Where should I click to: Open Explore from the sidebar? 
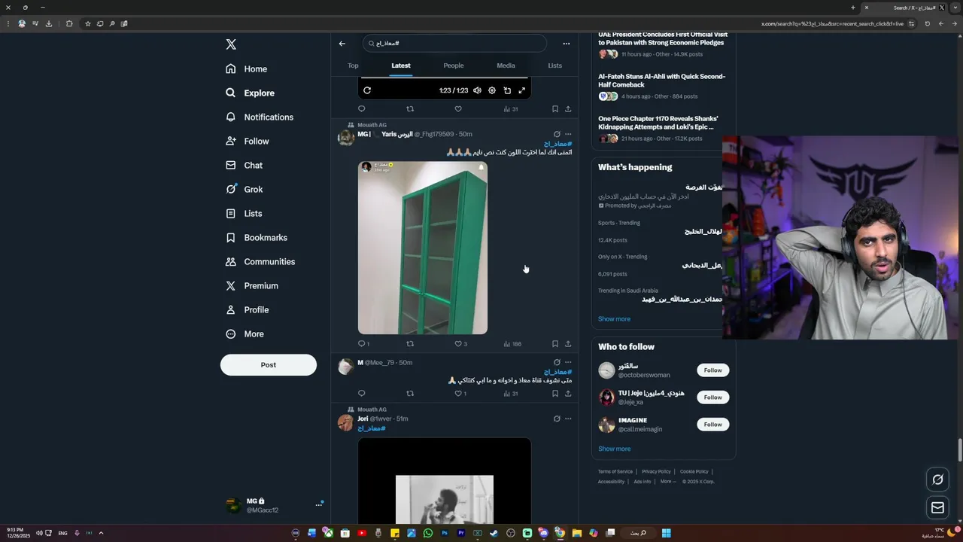coord(250,93)
